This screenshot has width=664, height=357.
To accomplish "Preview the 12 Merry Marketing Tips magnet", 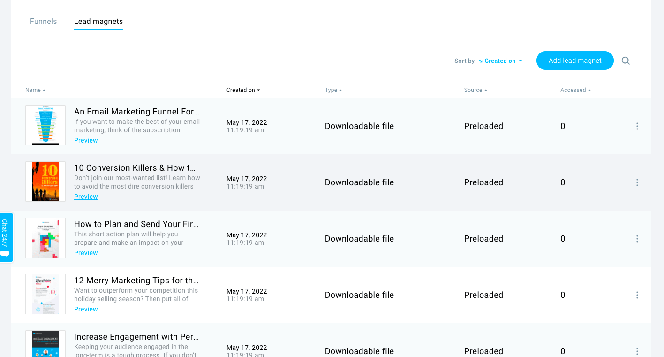I will pyautogui.click(x=86, y=309).
